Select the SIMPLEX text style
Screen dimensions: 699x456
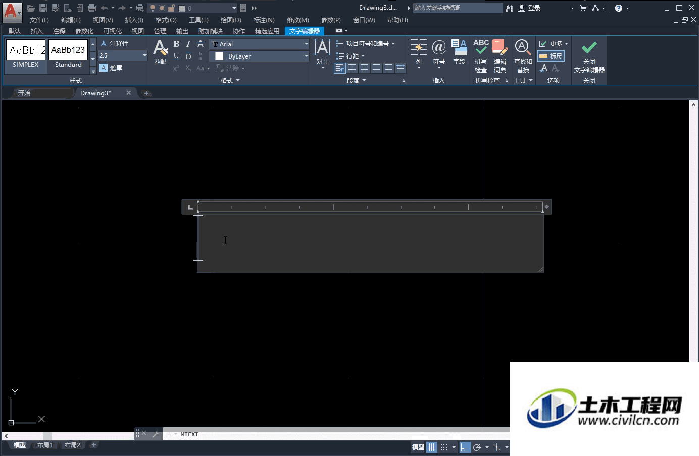point(26,54)
